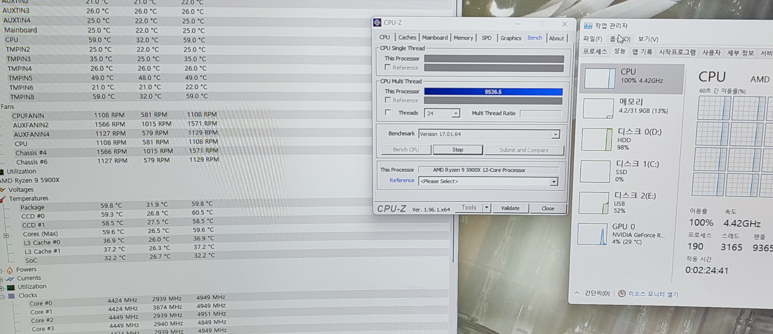Viewport: 773px width, 334px height.
Task: Switch to the CPU tab in CPU-Z
Action: coord(385,37)
